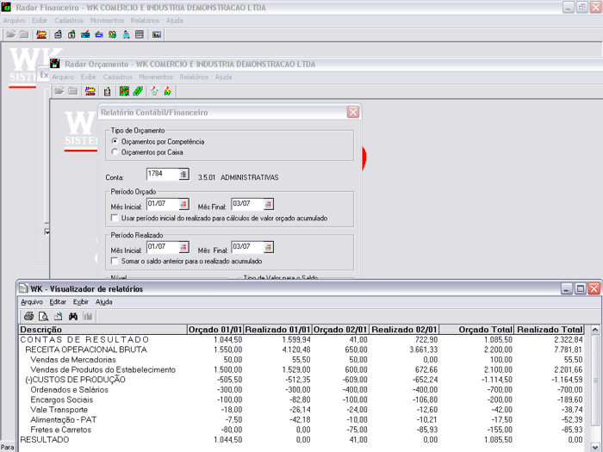Select Orçamentos por Competência option
Screen dimensions: 603x452
[115, 141]
